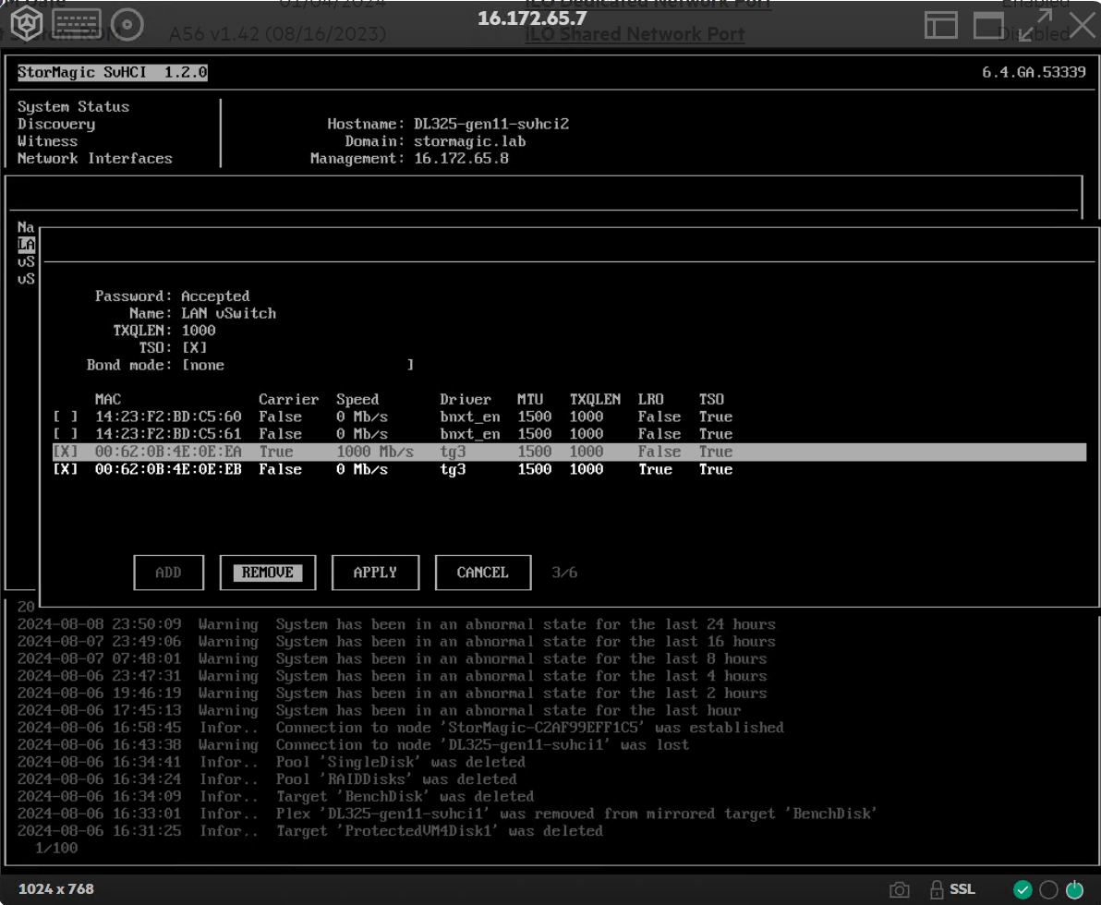Screen dimensions: 1101x905
Task: Click the version text 6.4.GA.53339
Action: [1034, 72]
